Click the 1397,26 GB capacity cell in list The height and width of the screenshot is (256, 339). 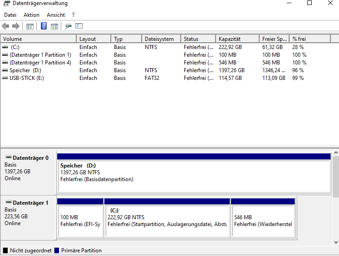[x=231, y=70]
